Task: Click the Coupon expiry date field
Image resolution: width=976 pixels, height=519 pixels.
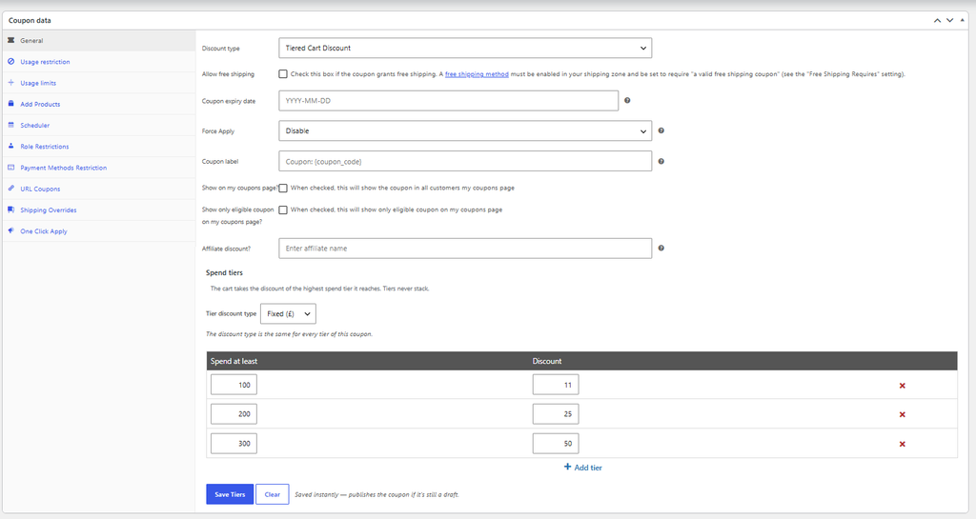Action: pyautogui.click(x=448, y=101)
